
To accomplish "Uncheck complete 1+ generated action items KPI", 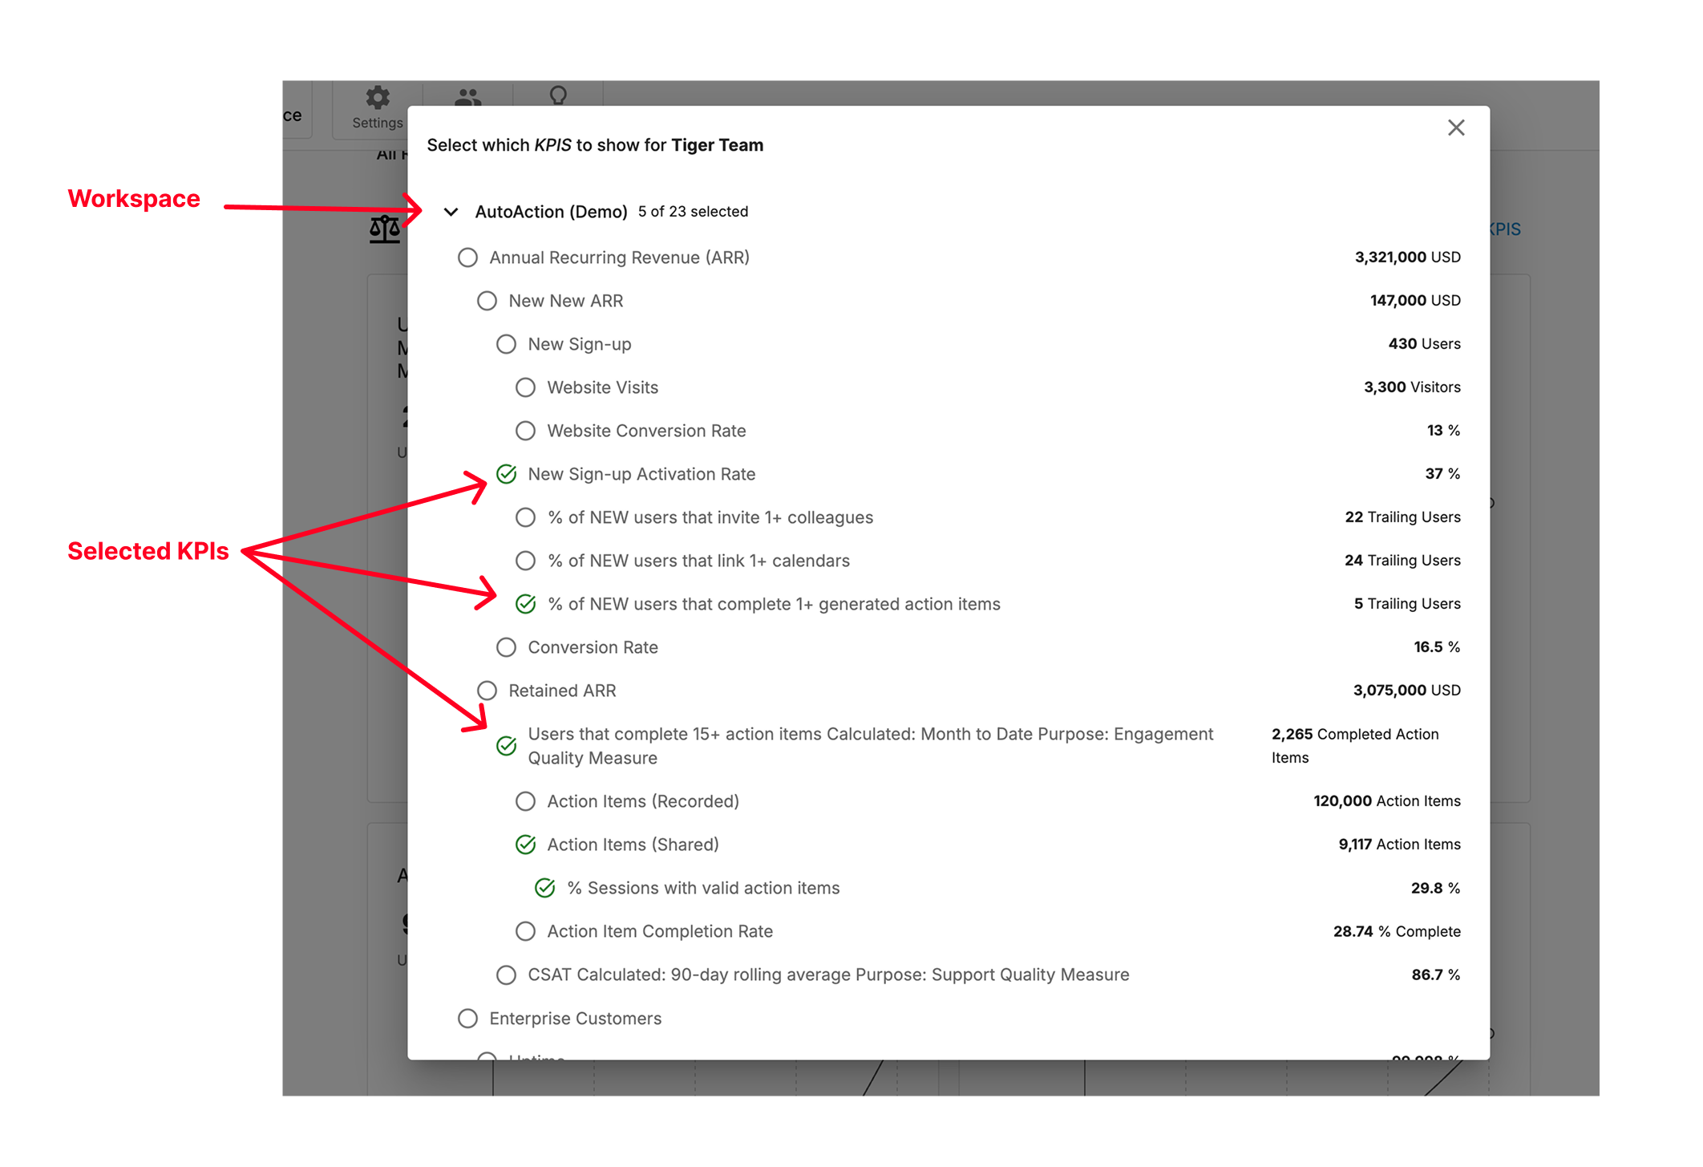I will (x=525, y=604).
